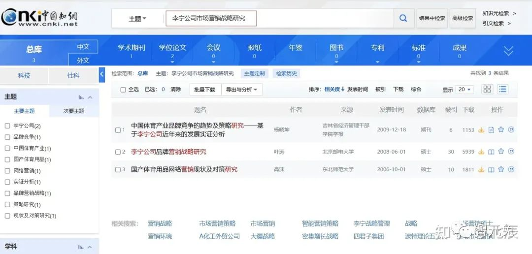Open the 导出与分析 dropdown
The image size is (532, 254).
[x=241, y=90]
